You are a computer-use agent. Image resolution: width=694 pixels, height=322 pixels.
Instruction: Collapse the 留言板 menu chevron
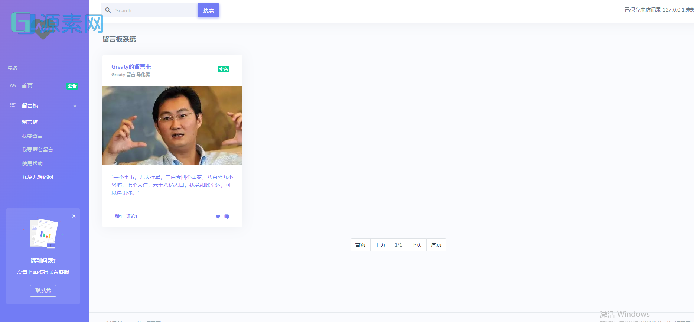coord(75,106)
